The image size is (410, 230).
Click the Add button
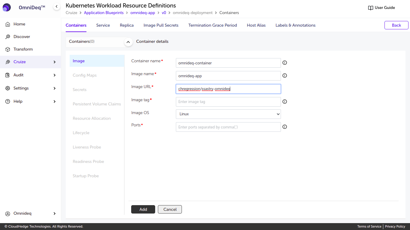143,209
